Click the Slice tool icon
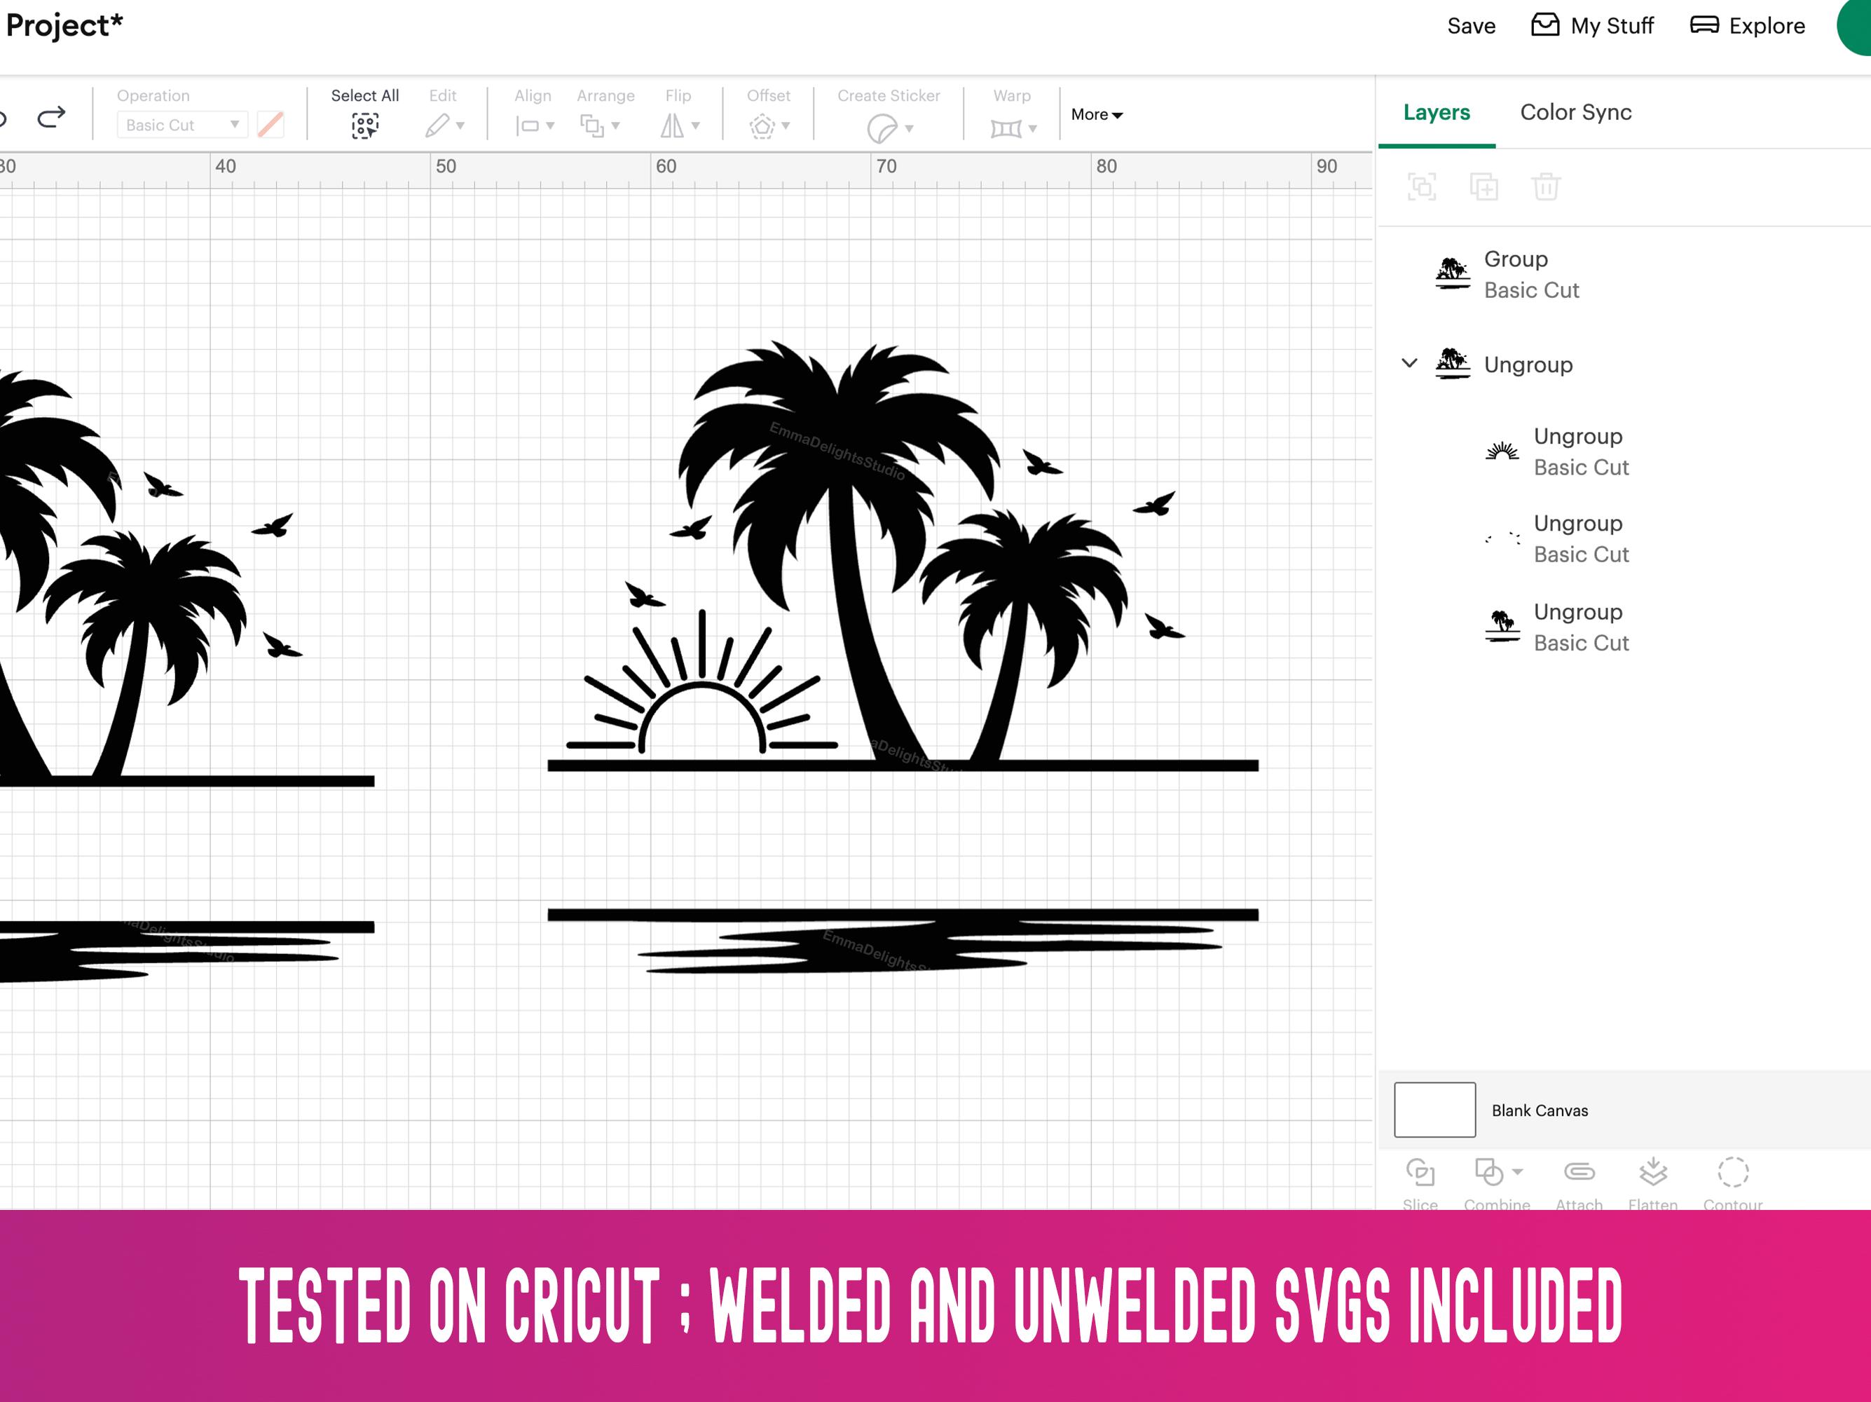1871x1402 pixels. tap(1420, 1172)
